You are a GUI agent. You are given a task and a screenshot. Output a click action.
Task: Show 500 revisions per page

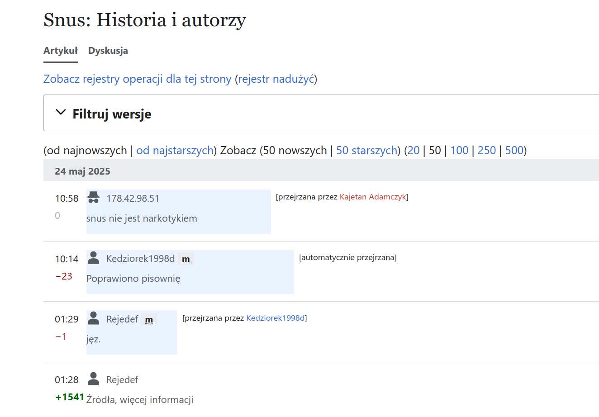click(514, 150)
